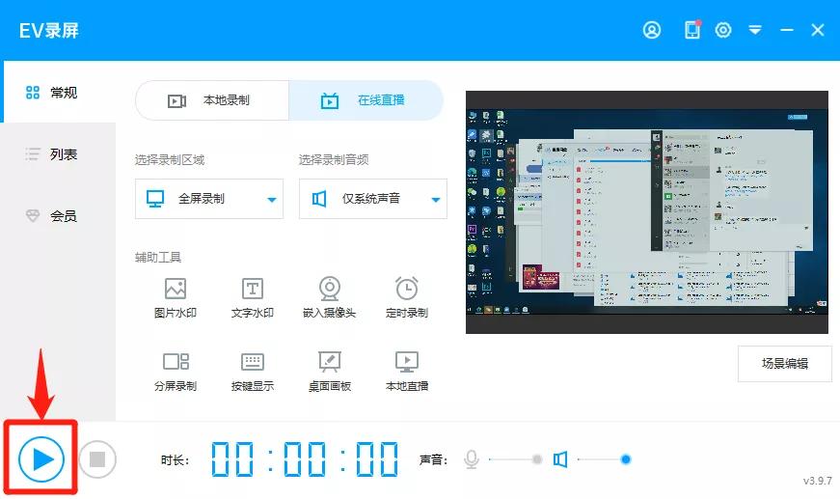Click the 辅助工具 section label

click(x=158, y=258)
